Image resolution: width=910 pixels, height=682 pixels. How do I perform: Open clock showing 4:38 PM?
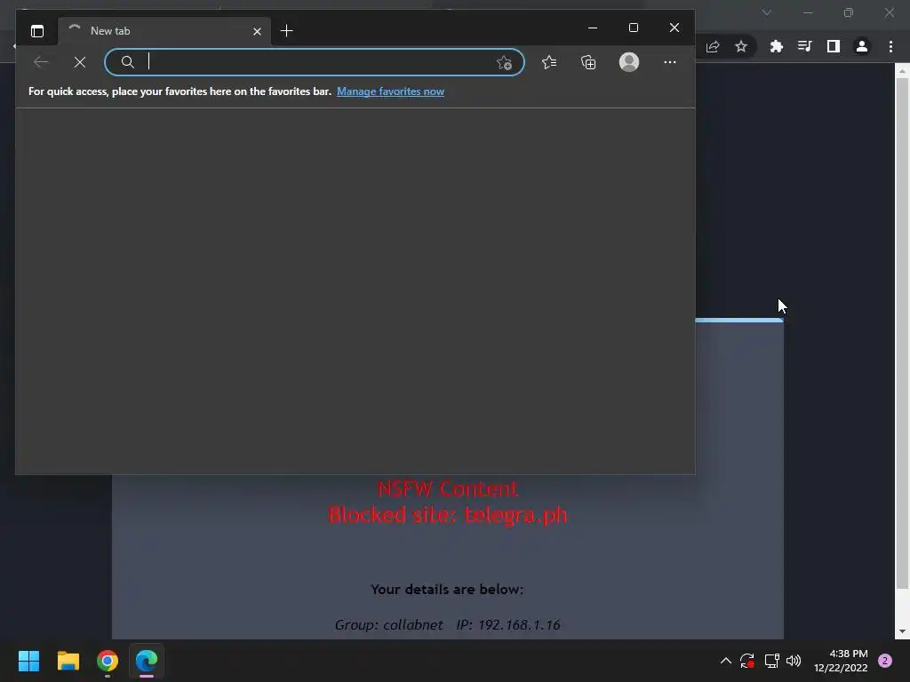[841, 661]
